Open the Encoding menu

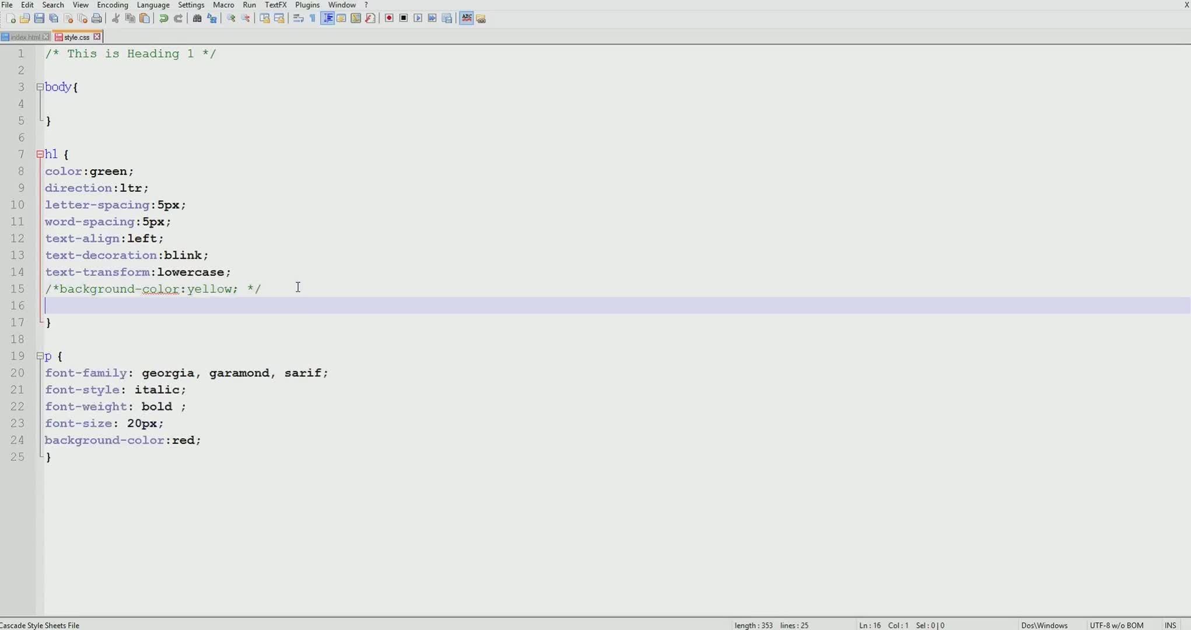point(113,5)
